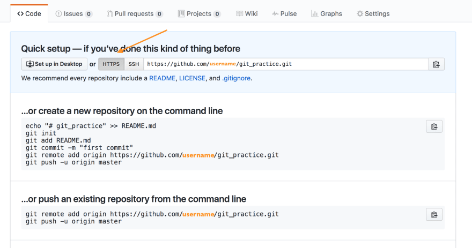Open the Pull requests tab

point(135,14)
